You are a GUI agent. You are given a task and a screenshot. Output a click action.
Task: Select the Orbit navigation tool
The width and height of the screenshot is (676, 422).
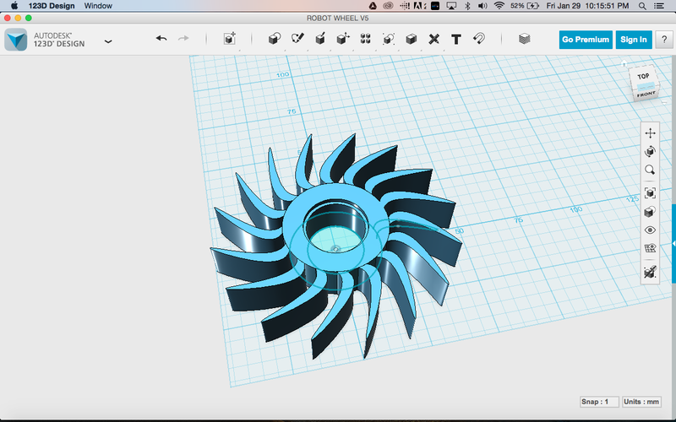pyautogui.click(x=650, y=151)
